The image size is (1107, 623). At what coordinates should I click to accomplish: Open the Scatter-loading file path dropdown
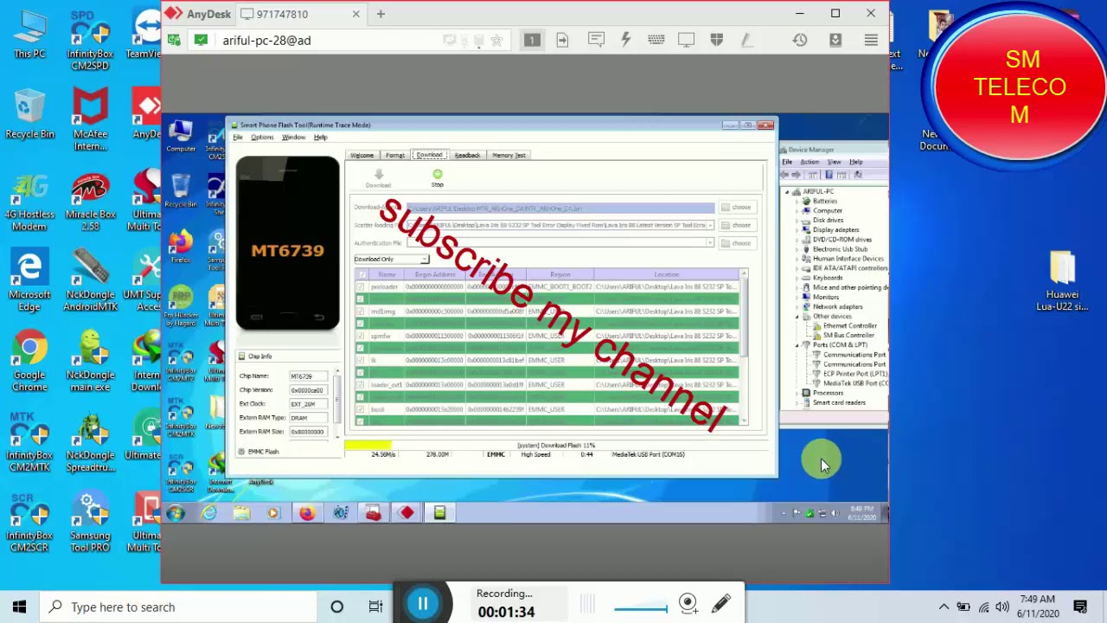tap(710, 225)
